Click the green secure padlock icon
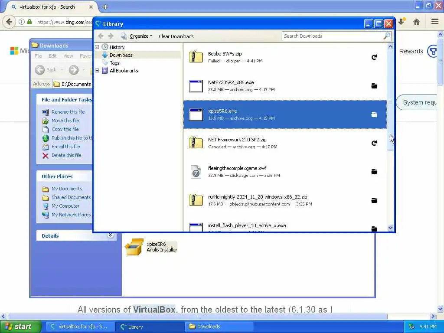444x333 pixels. 29,22
